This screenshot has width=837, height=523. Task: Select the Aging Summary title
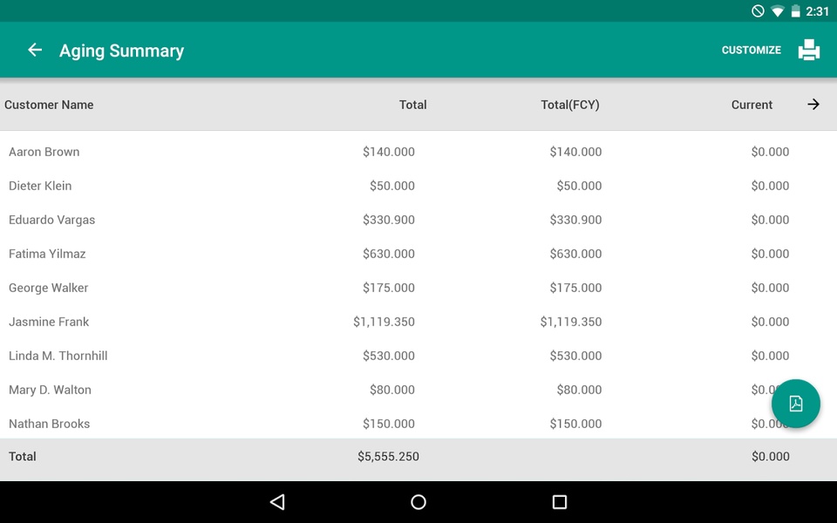(x=122, y=51)
